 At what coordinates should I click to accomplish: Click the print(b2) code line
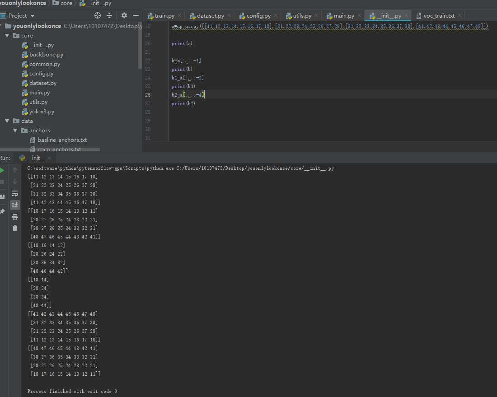click(183, 103)
